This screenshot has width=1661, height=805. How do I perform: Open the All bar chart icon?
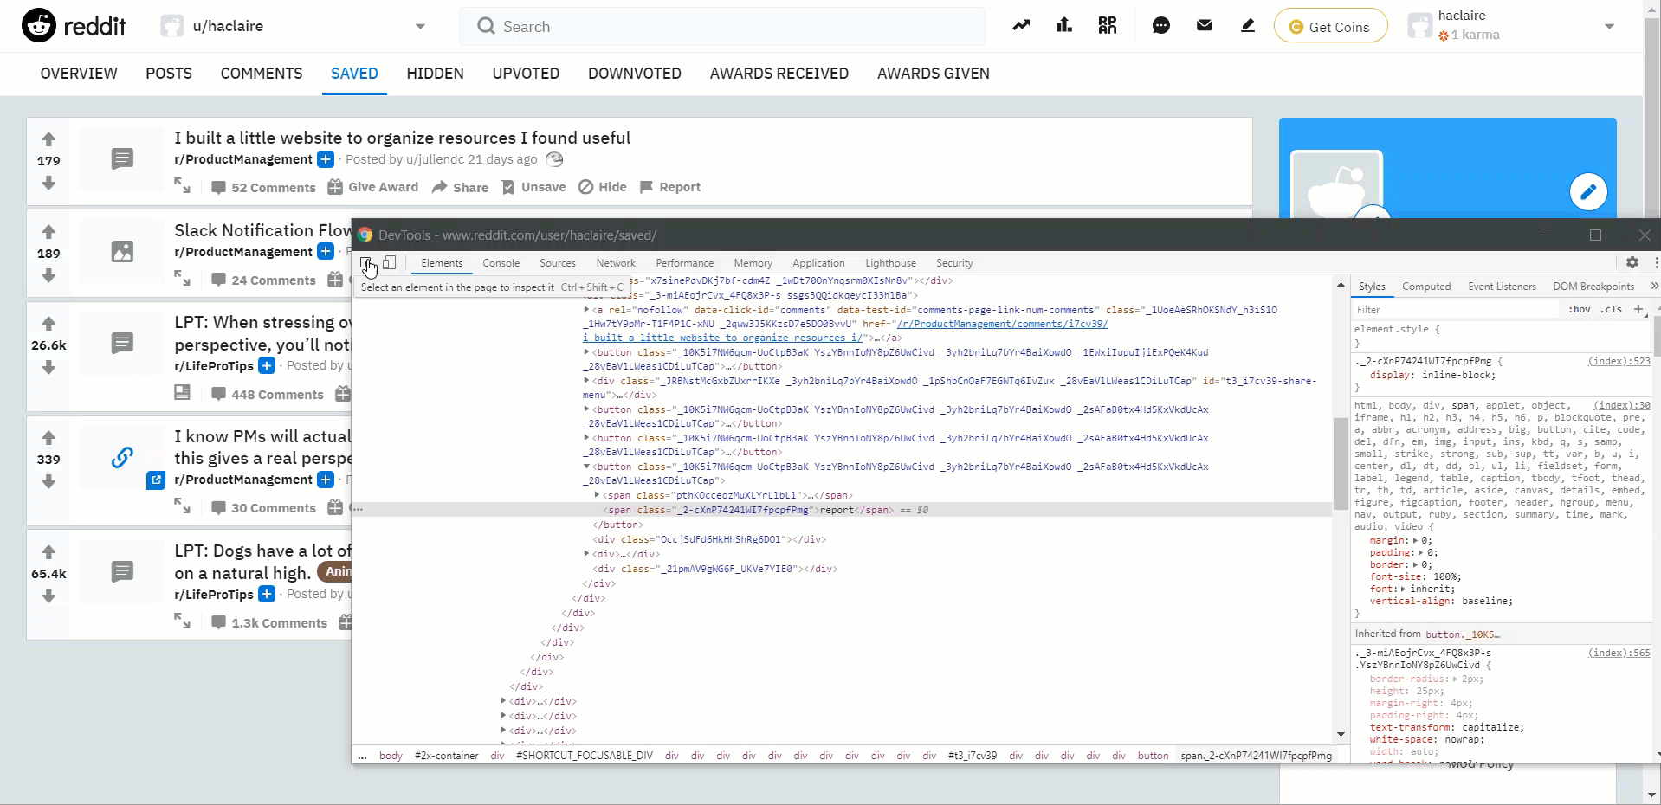(1064, 26)
